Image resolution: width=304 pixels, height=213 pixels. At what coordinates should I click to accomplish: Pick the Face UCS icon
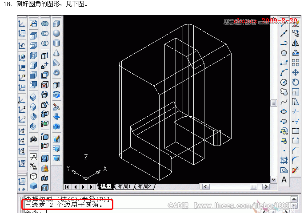pos(22,78)
